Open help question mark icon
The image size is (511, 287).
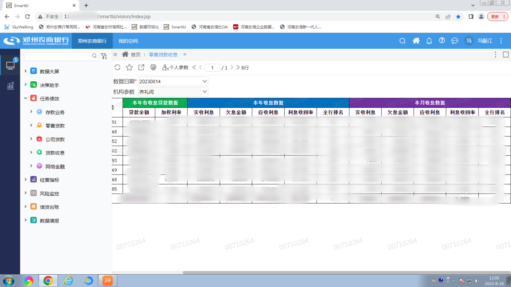pos(442,41)
